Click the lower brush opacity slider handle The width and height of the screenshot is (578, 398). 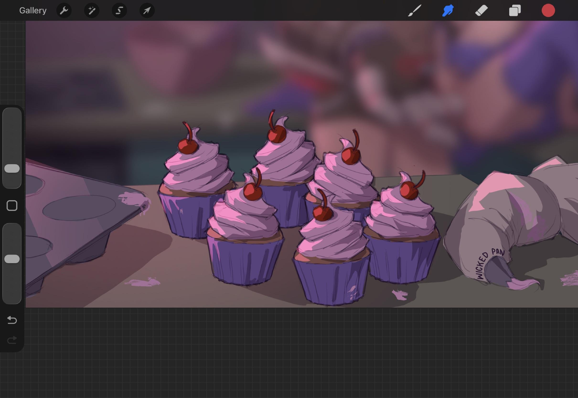coord(12,259)
